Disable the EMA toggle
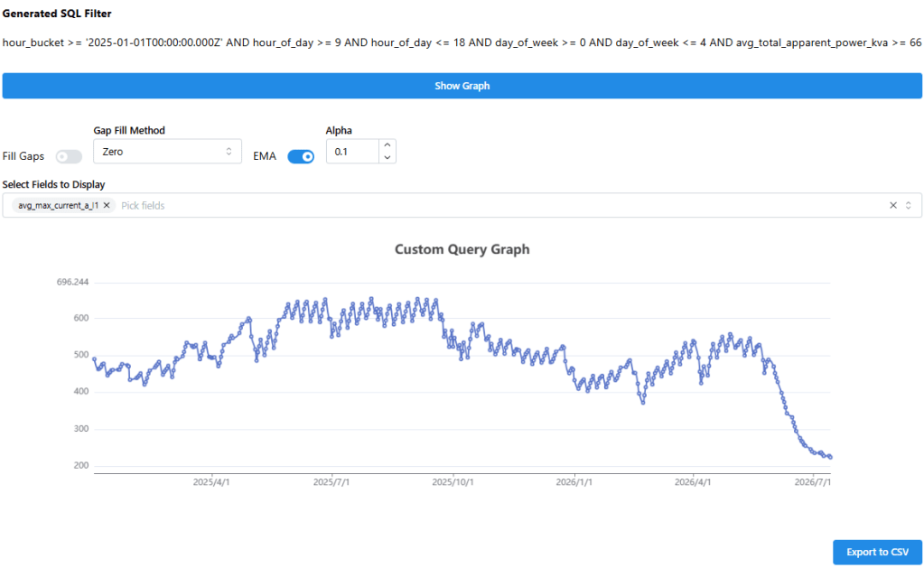Image resolution: width=924 pixels, height=568 pixels. pyautogui.click(x=301, y=157)
